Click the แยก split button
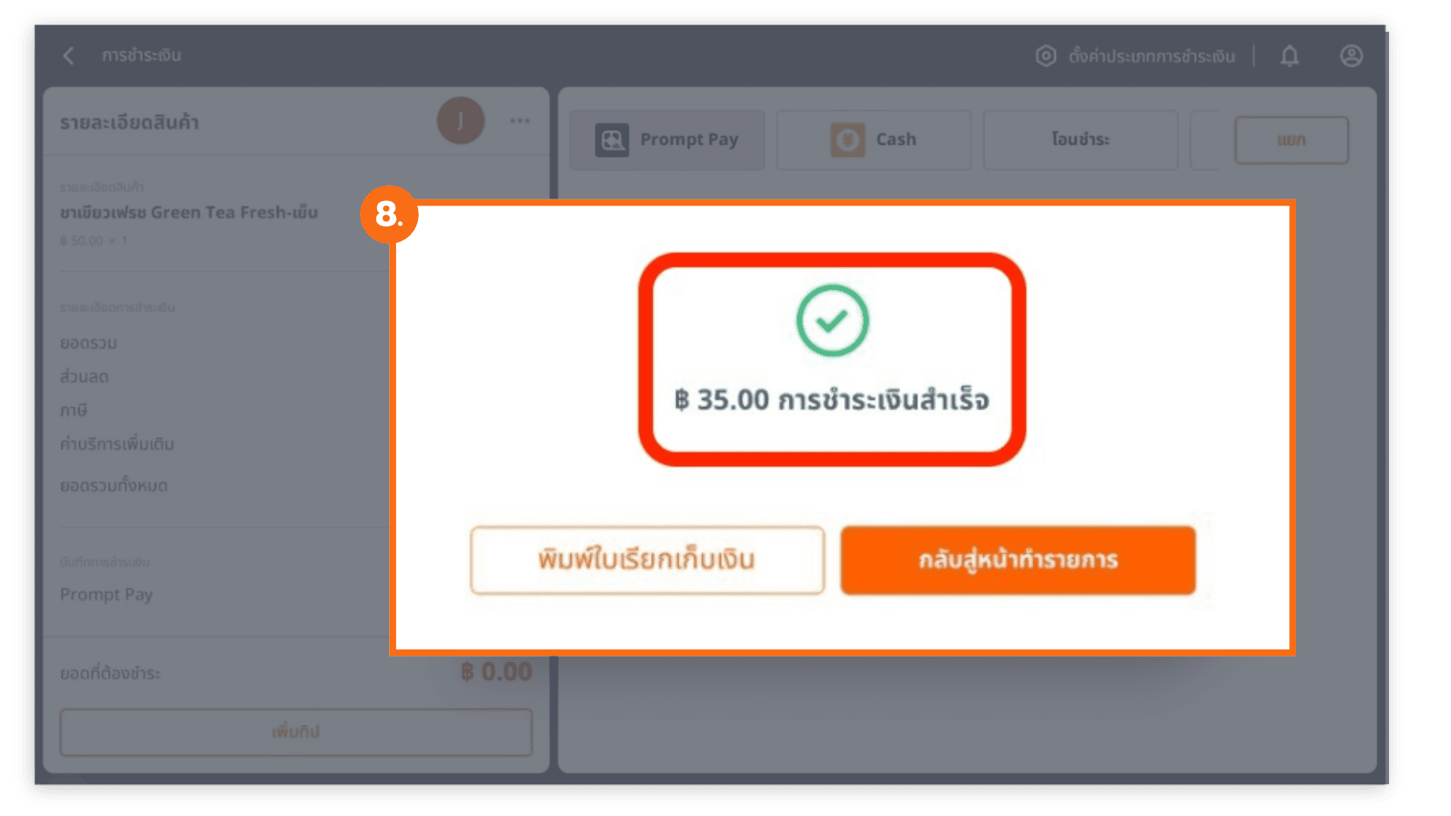 click(1292, 140)
